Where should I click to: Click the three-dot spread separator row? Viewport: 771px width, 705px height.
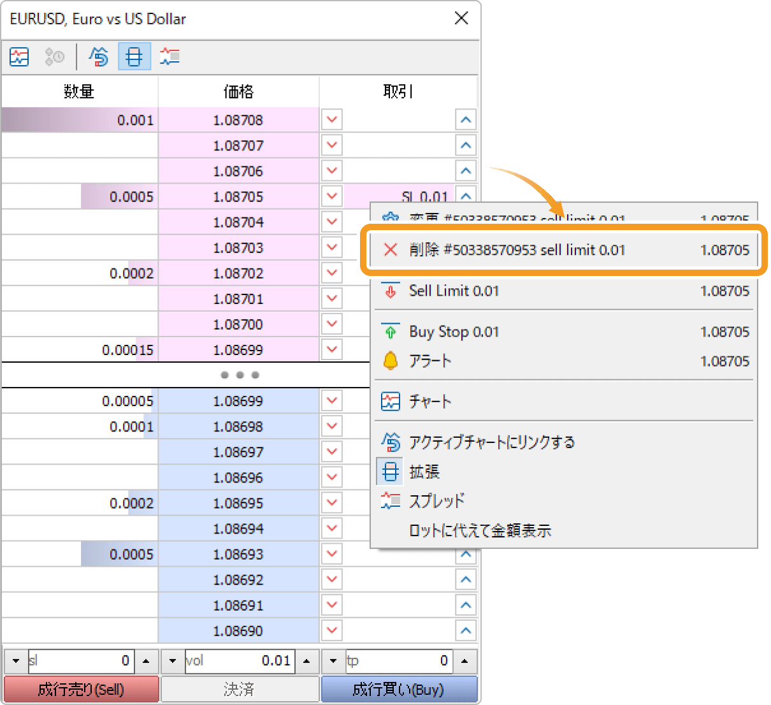pyautogui.click(x=240, y=375)
